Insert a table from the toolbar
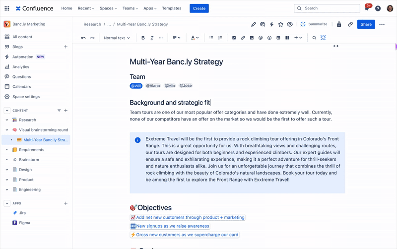The width and height of the screenshot is (397, 249). tap(278, 38)
